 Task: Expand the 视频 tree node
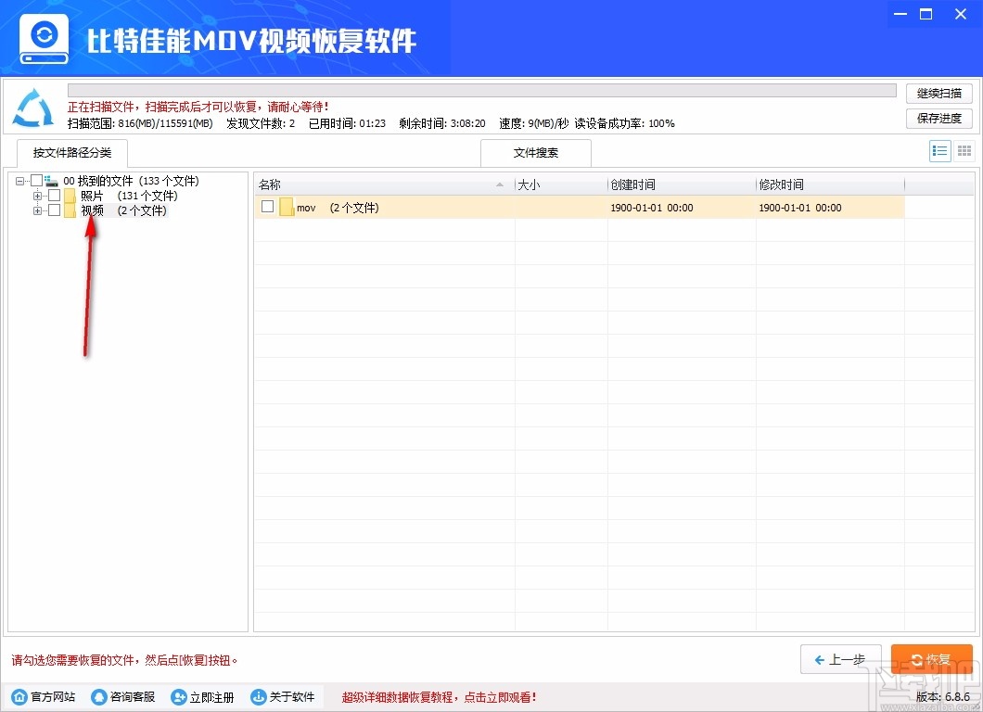pyautogui.click(x=37, y=210)
